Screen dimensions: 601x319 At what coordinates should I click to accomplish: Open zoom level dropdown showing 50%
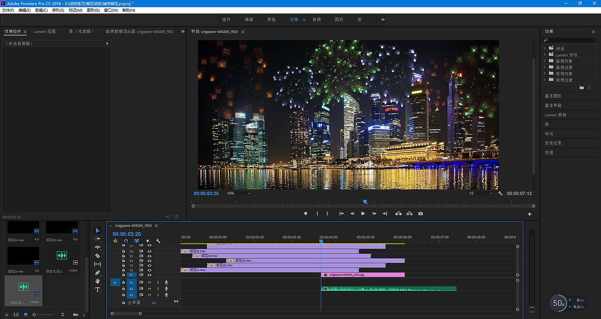click(239, 193)
